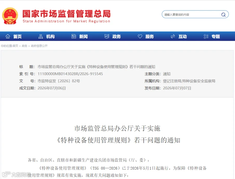The image size is (235, 179).
Task: Select the 成文日期 value 2026年07月06日
Action: [52, 88]
